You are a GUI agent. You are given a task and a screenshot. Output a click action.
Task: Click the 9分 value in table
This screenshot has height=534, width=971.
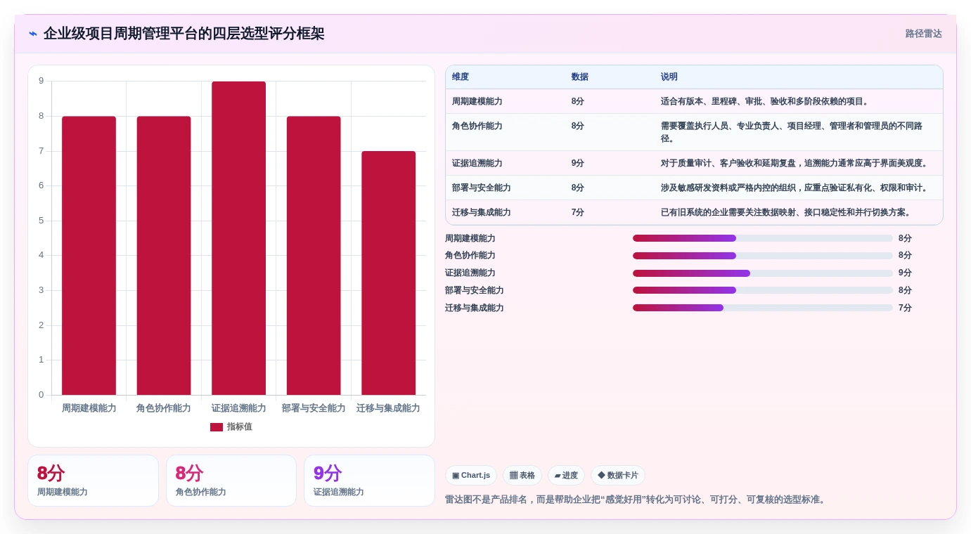[x=578, y=163]
